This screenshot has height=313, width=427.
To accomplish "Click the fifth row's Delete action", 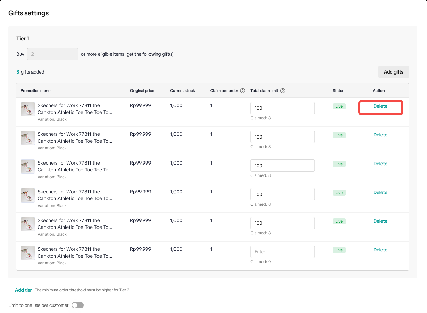I will [x=380, y=221].
